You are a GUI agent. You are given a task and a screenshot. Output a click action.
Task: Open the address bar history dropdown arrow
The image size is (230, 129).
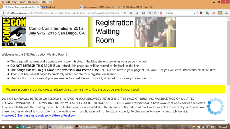point(122,13)
